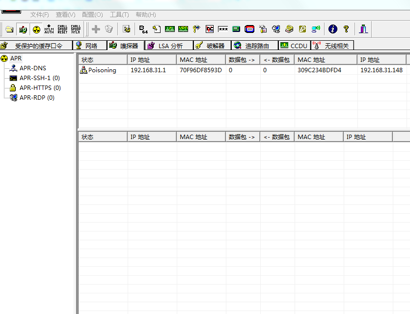
Task: Click the yellow question mark Help icon
Action: point(346,29)
